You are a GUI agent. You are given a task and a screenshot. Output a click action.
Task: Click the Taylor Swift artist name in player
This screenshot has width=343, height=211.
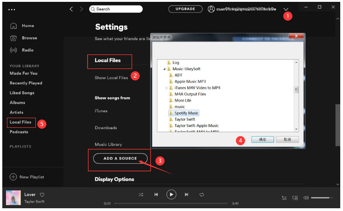coord(34,202)
